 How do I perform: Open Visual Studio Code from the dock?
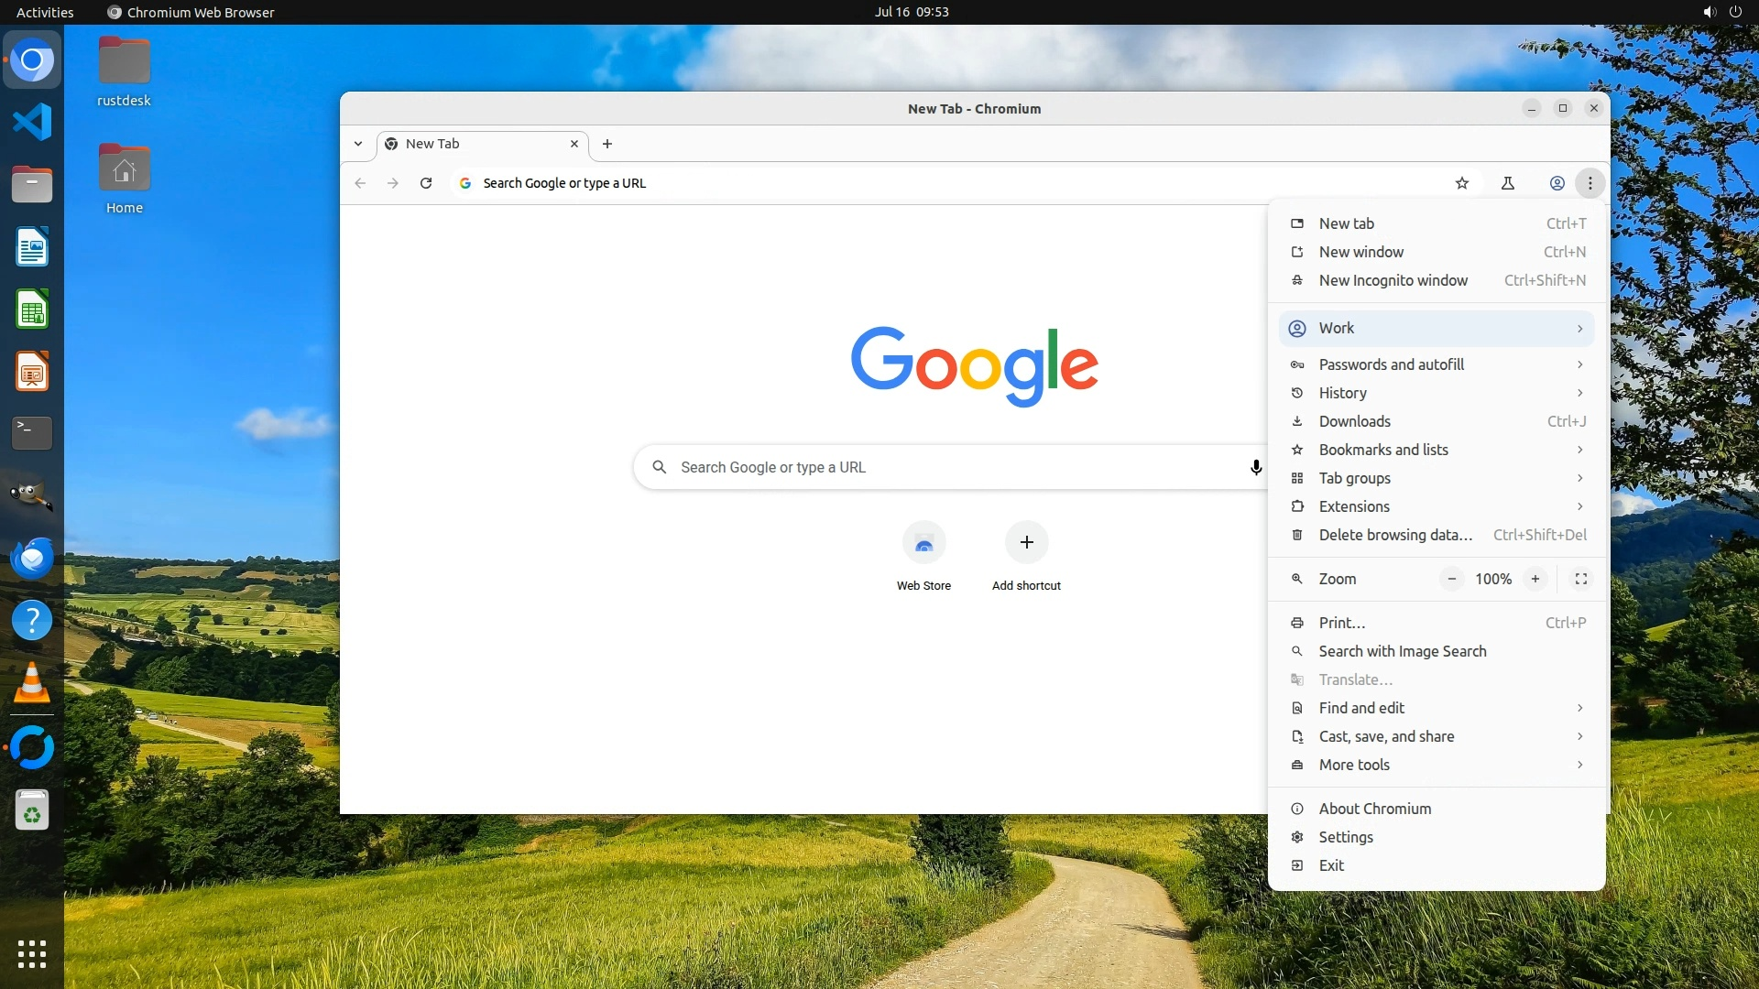[x=32, y=122]
